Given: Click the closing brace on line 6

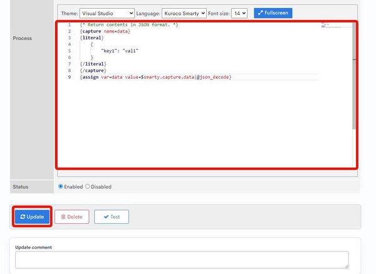Looking at the screenshot, I should (92, 58).
